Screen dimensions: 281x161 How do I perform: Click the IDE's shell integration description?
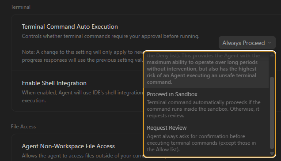(83, 97)
